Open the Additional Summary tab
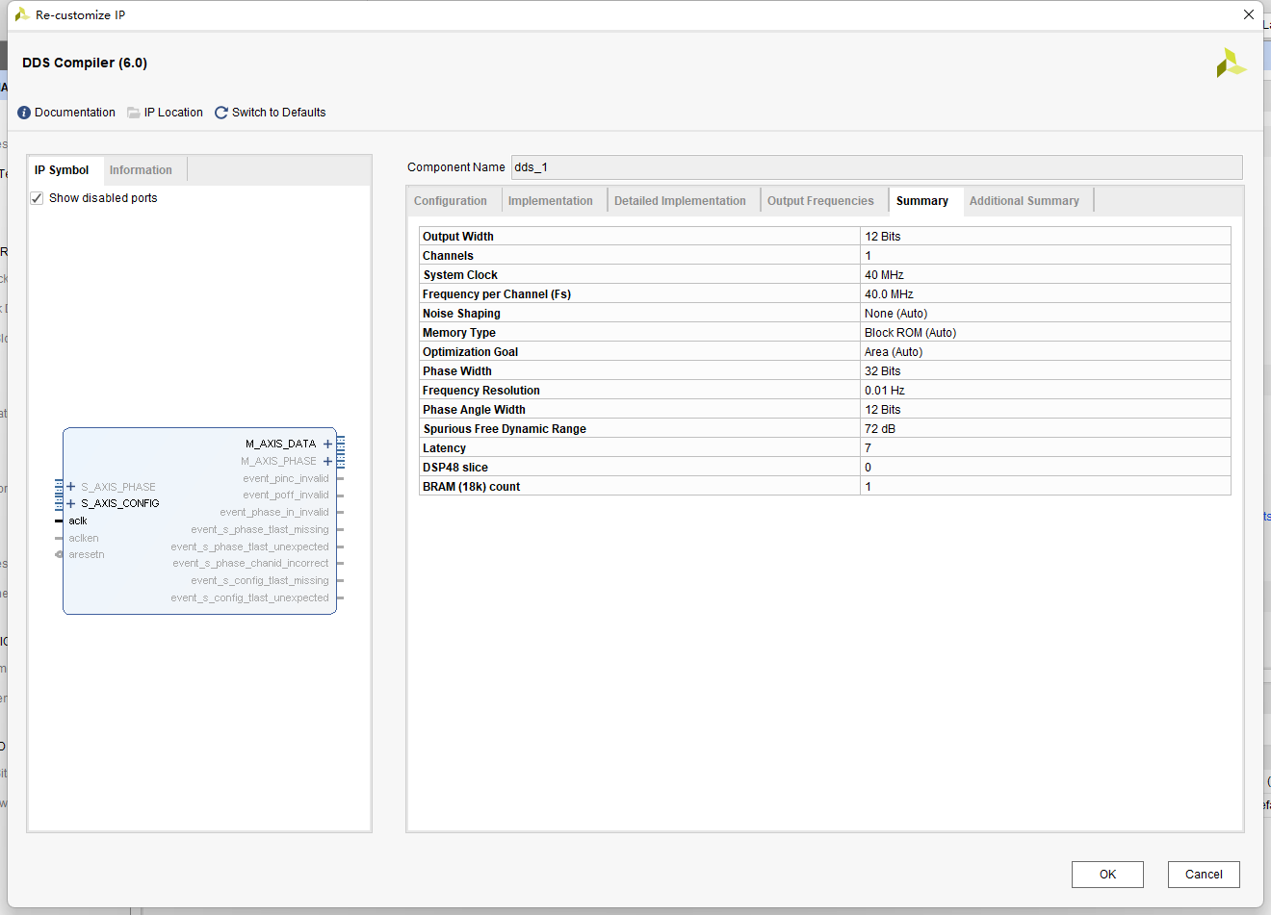 click(1025, 201)
